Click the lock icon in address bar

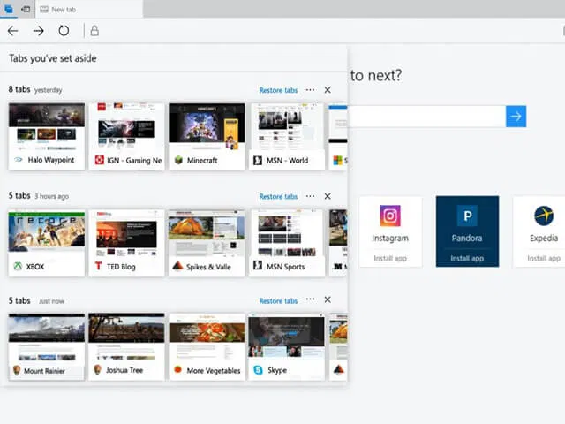click(94, 31)
